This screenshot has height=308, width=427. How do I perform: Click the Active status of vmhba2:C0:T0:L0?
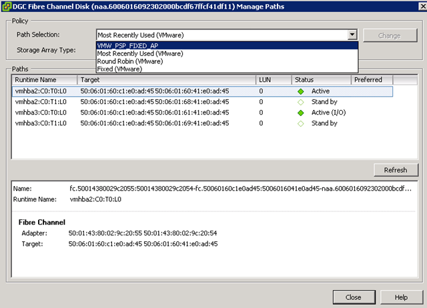pos(320,91)
